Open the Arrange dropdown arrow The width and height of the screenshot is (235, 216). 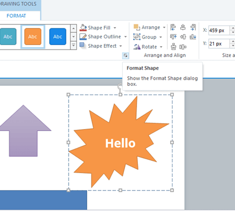[164, 27]
